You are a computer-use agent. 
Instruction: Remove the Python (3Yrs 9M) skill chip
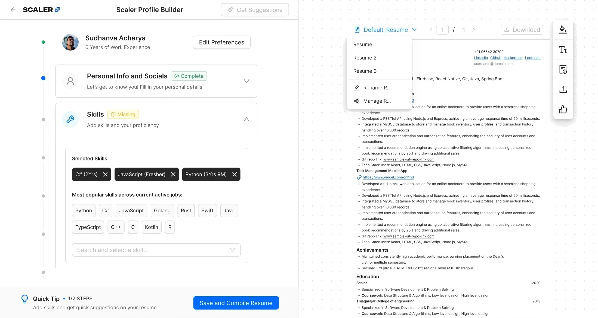235,174
